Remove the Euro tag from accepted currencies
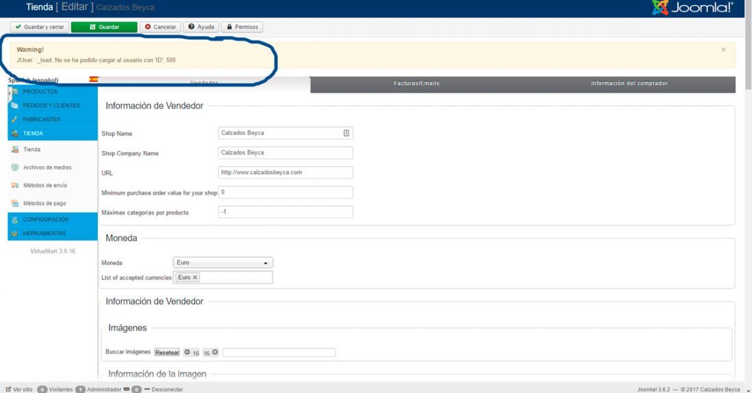752x393 pixels. 196,277
